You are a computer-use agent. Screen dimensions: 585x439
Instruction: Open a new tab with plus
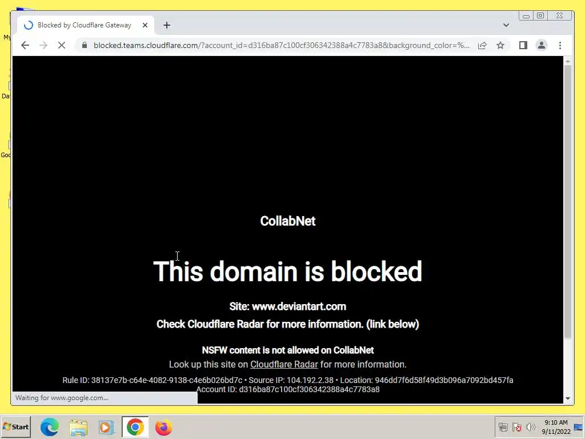click(x=167, y=25)
